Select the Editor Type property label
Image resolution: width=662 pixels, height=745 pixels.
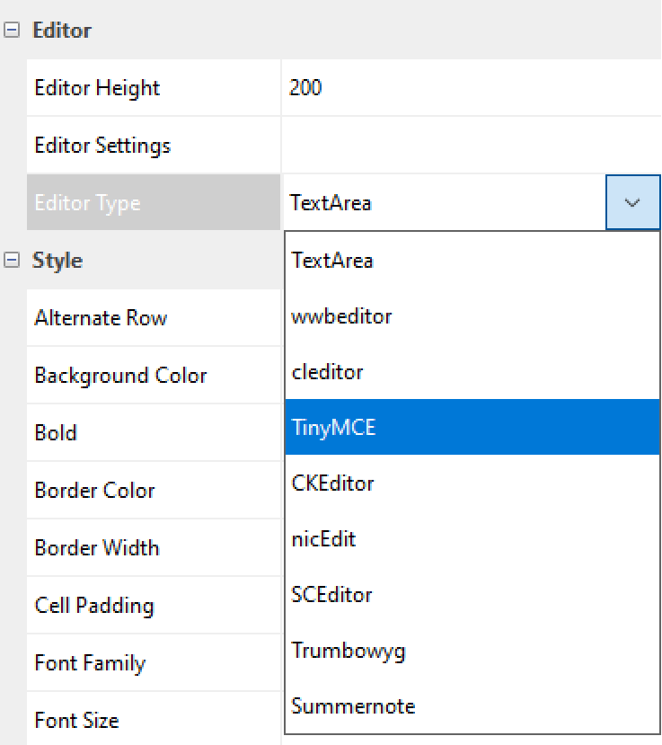click(x=87, y=203)
